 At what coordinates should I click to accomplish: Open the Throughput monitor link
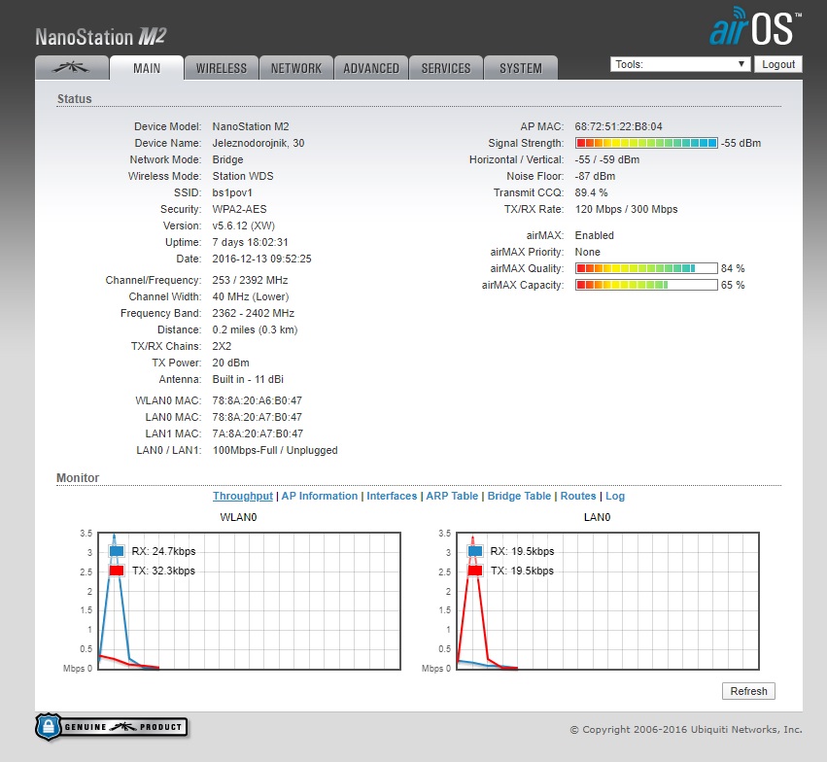coord(243,496)
